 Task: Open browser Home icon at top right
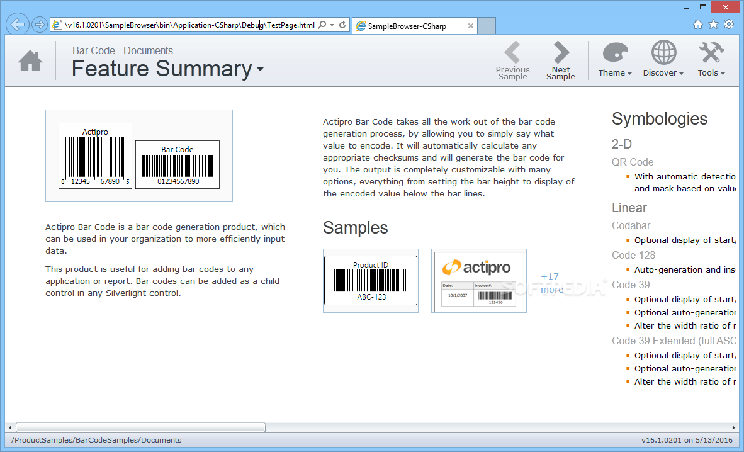pos(698,24)
